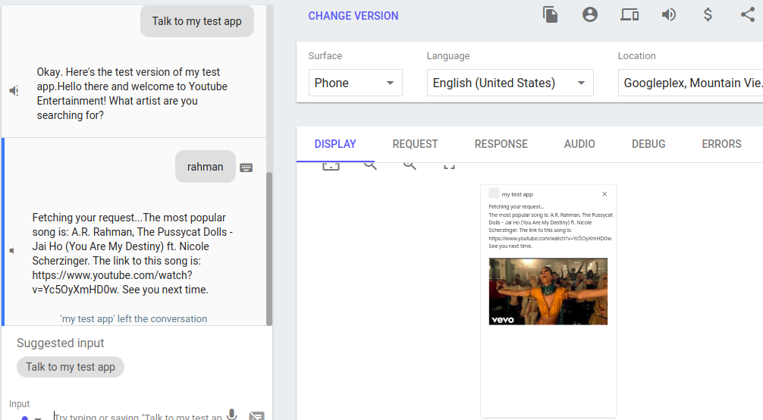
Task: Switch to the DEBUG tab
Action: tap(648, 144)
